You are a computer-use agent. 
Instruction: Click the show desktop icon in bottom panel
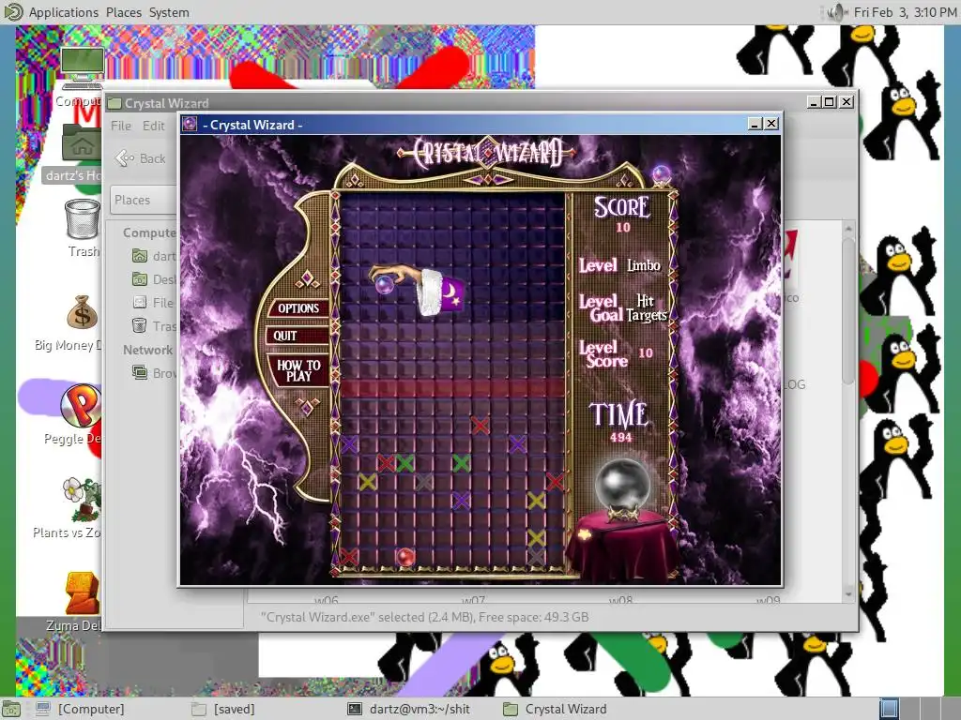click(x=11, y=709)
